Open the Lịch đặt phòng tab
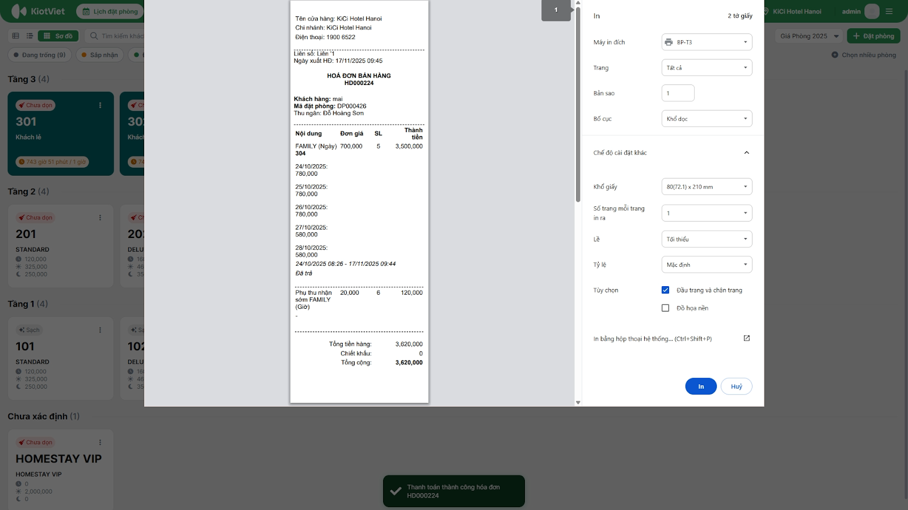This screenshot has width=908, height=510. (110, 11)
